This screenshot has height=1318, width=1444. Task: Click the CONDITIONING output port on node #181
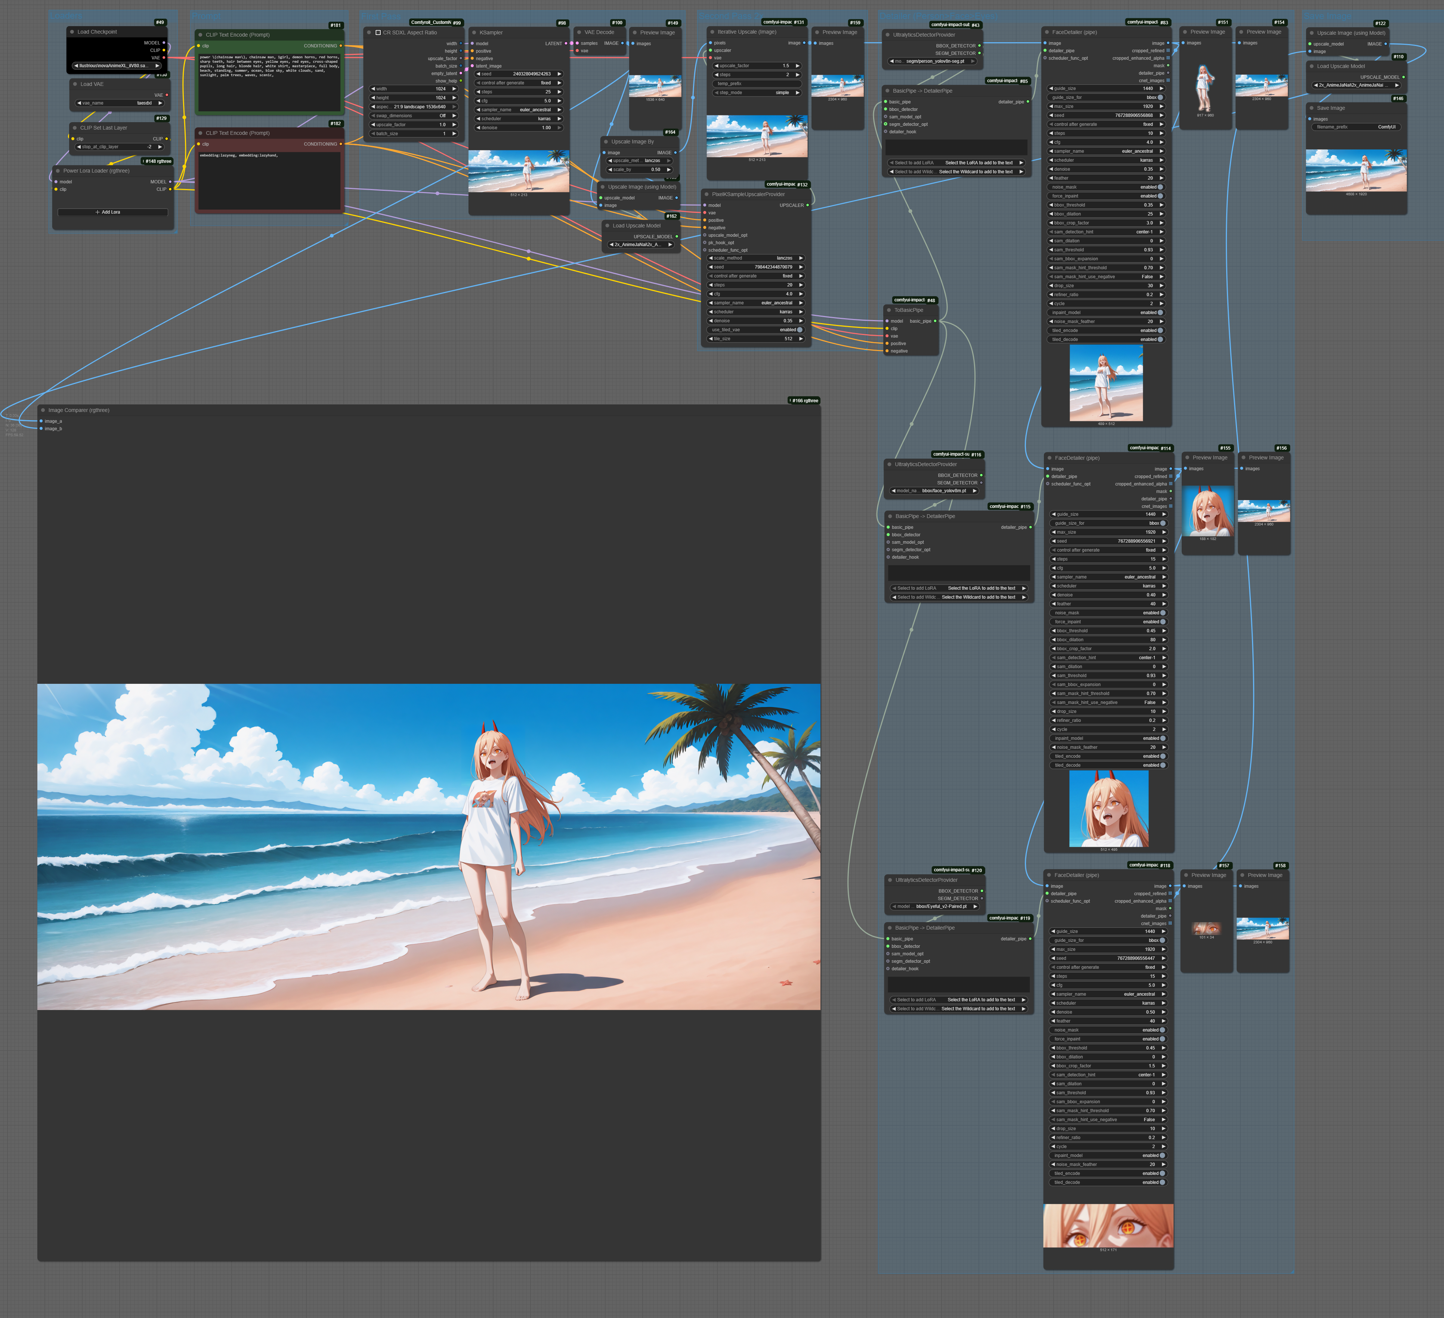click(341, 46)
